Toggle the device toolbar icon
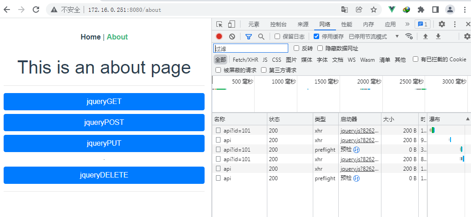 [231, 25]
